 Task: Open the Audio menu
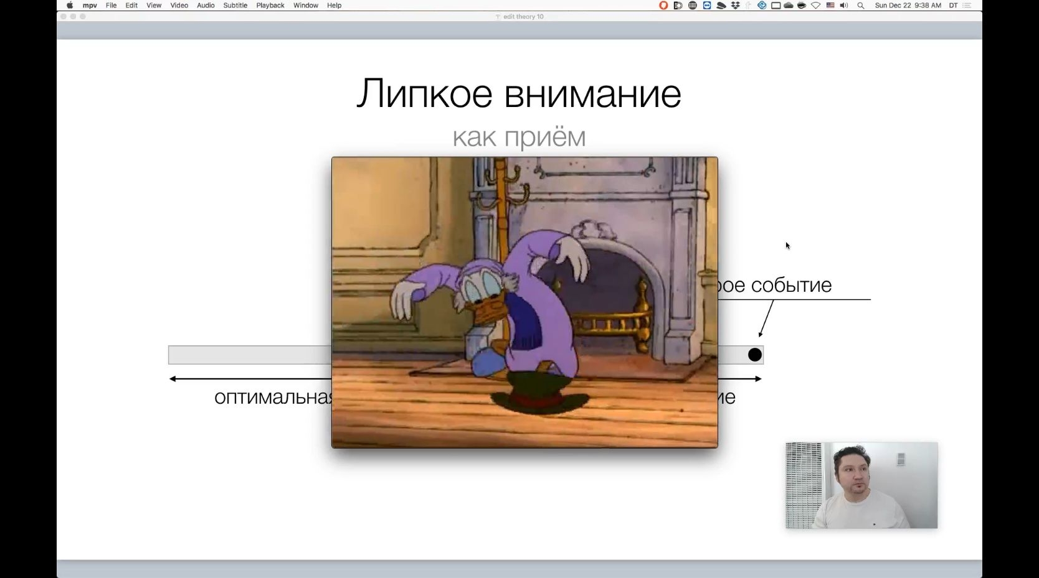click(x=206, y=6)
